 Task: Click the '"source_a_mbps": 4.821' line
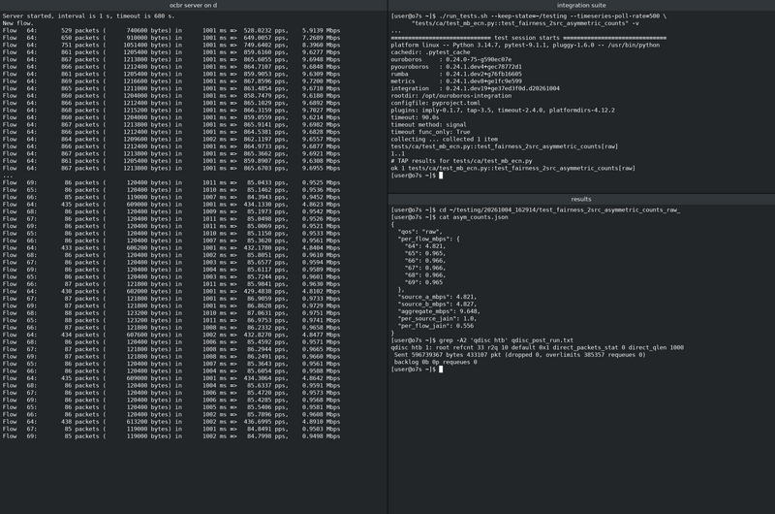438,297
